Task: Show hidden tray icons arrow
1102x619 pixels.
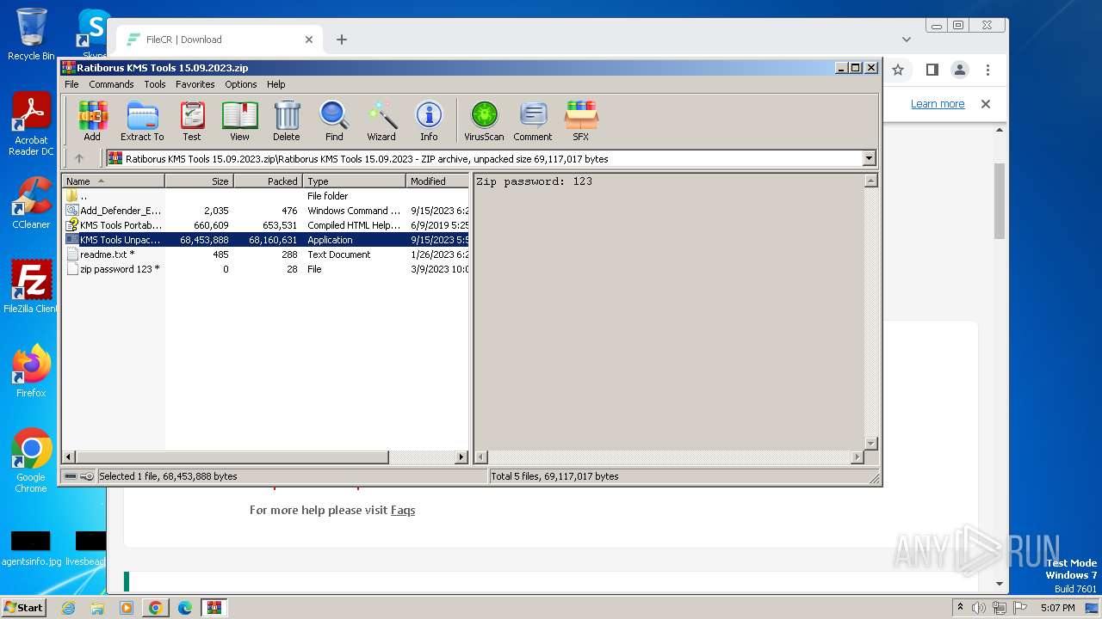Action: click(961, 608)
